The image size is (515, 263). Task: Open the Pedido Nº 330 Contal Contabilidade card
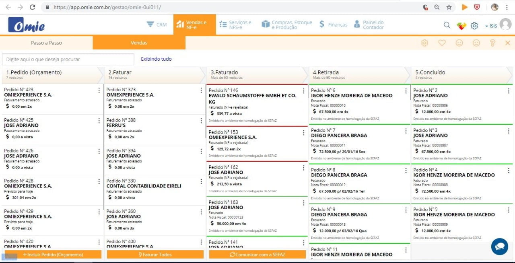pos(155,190)
